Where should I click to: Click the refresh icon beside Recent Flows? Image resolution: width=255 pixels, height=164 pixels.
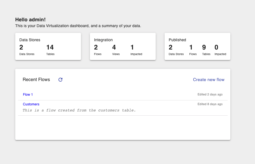(x=60, y=80)
